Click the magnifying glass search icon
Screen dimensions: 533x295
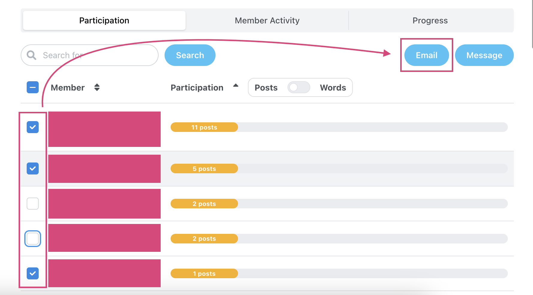[31, 55]
